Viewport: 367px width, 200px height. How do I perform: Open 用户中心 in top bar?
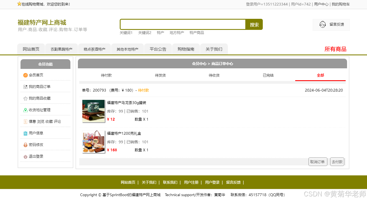tap(321, 4)
